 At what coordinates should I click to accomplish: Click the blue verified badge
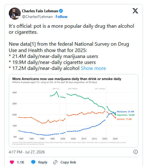[x=61, y=11]
